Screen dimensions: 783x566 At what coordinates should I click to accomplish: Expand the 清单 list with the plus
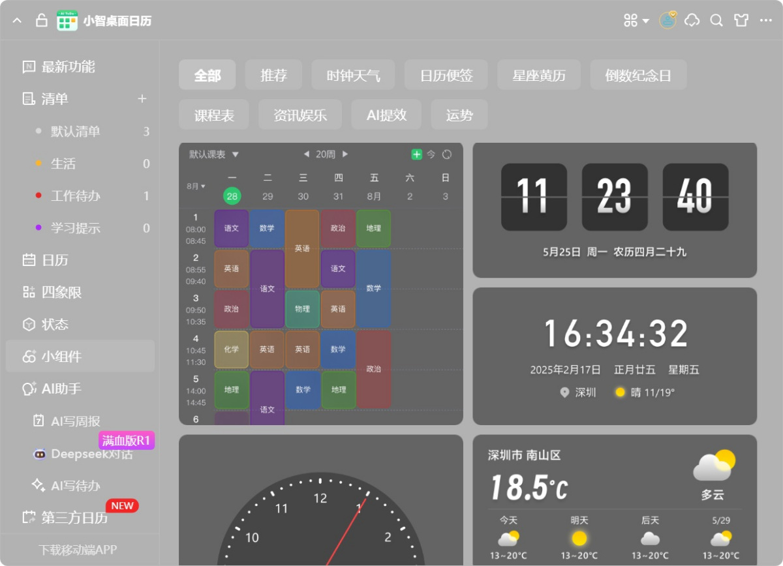[142, 99]
